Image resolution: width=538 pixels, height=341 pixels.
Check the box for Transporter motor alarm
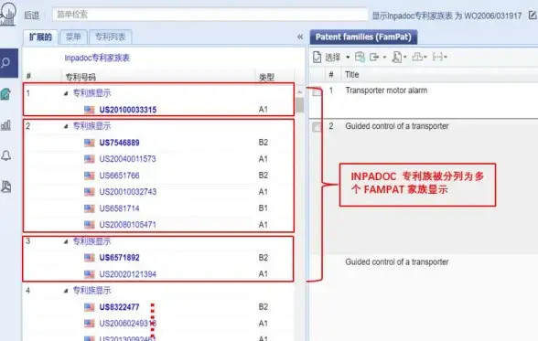point(317,91)
